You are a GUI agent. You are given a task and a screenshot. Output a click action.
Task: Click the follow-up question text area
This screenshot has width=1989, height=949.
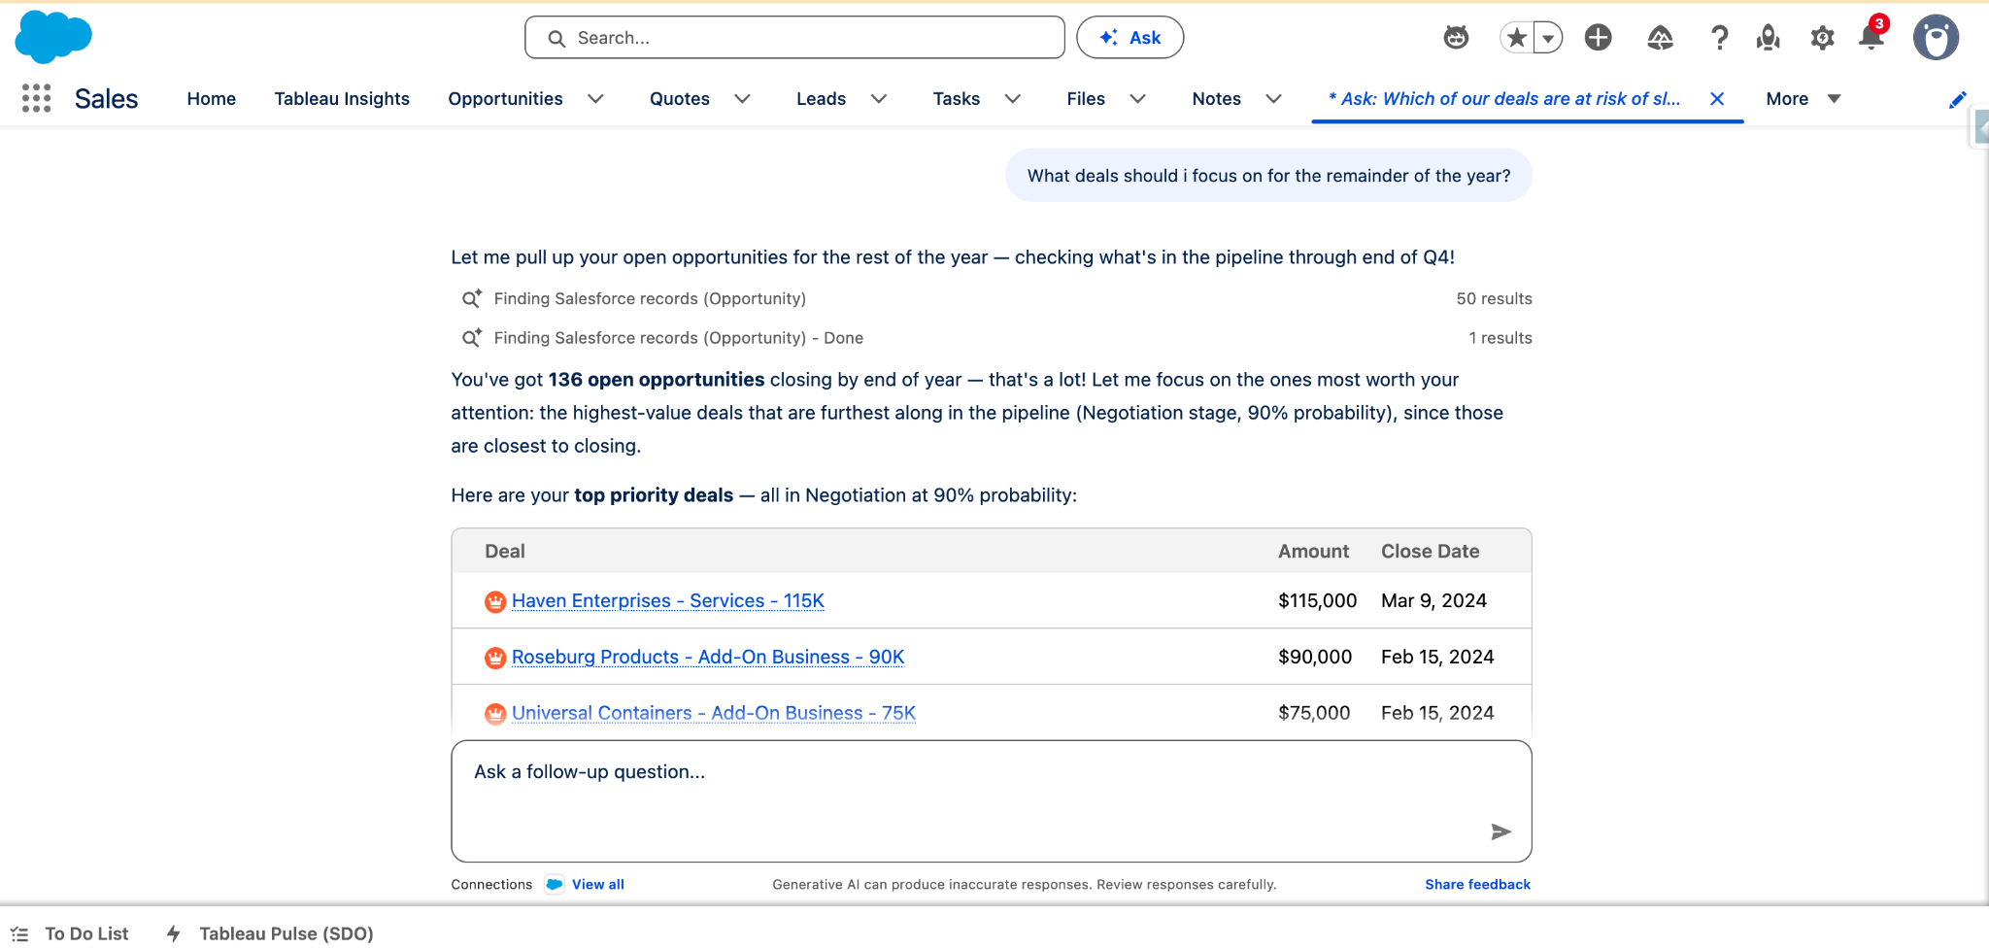pyautogui.click(x=992, y=801)
